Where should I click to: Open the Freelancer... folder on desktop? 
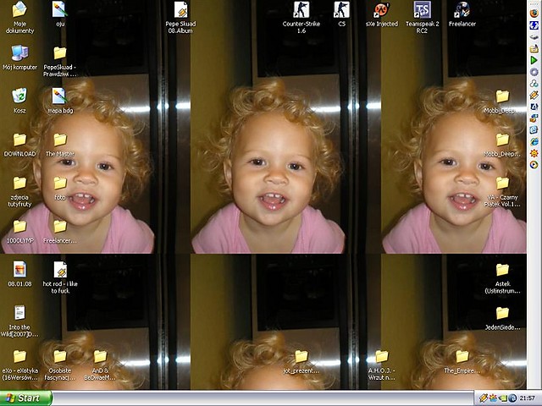(60, 231)
